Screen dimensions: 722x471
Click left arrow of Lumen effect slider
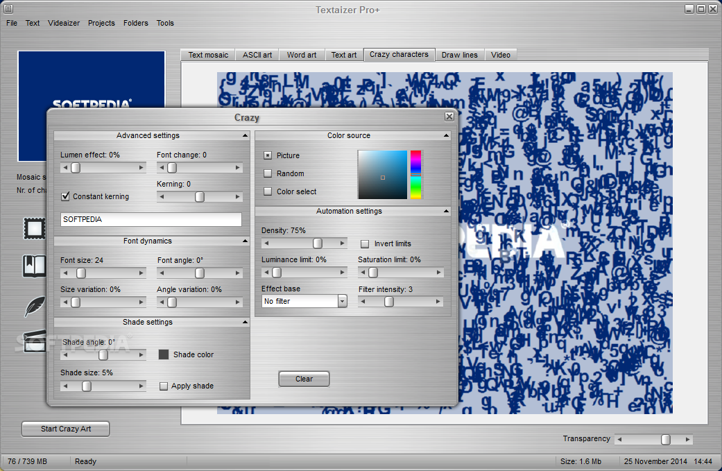click(x=65, y=168)
